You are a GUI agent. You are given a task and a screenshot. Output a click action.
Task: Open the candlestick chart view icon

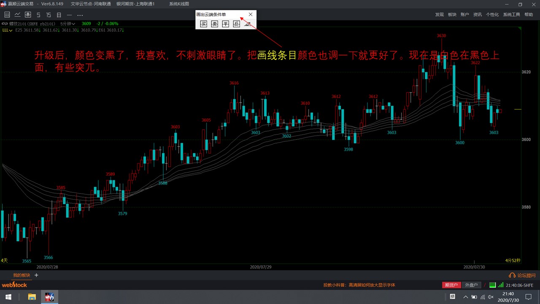[28, 15]
